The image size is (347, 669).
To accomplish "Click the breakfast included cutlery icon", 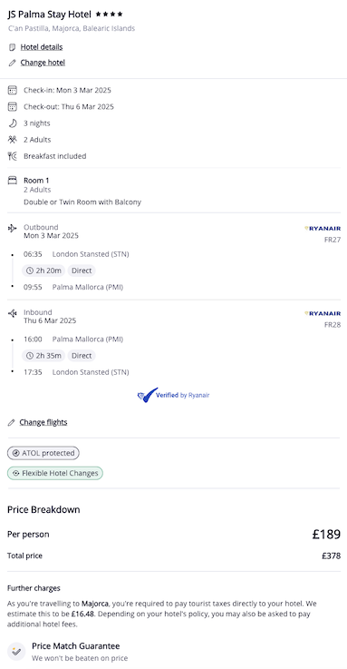I will tap(13, 156).
